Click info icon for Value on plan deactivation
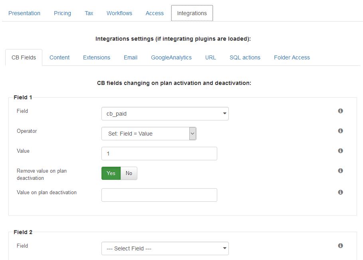Image resolution: width=363 pixels, height=260 pixels. [x=340, y=192]
